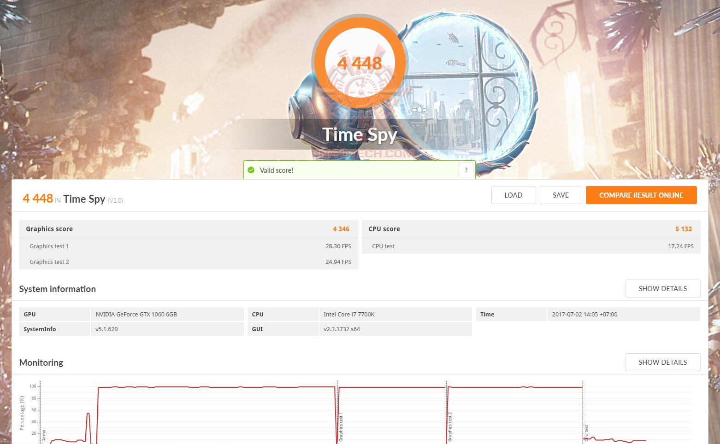Select the Time Spy title banner
720x444 pixels.
360,134
